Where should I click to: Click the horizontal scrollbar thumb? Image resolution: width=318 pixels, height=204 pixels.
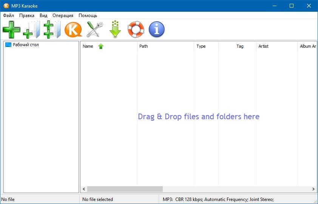coord(125,189)
